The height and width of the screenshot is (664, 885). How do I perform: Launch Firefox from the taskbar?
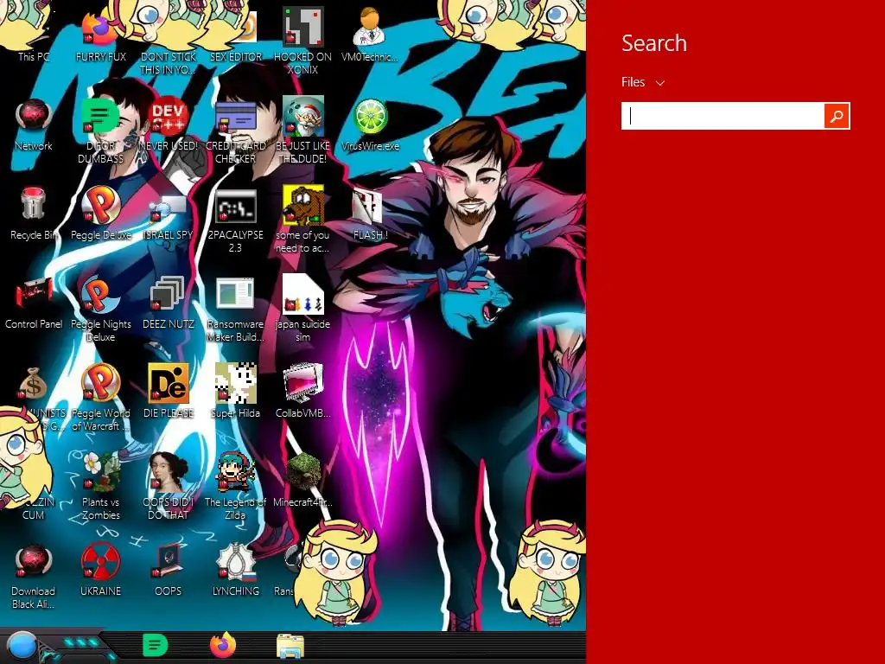tap(223, 646)
